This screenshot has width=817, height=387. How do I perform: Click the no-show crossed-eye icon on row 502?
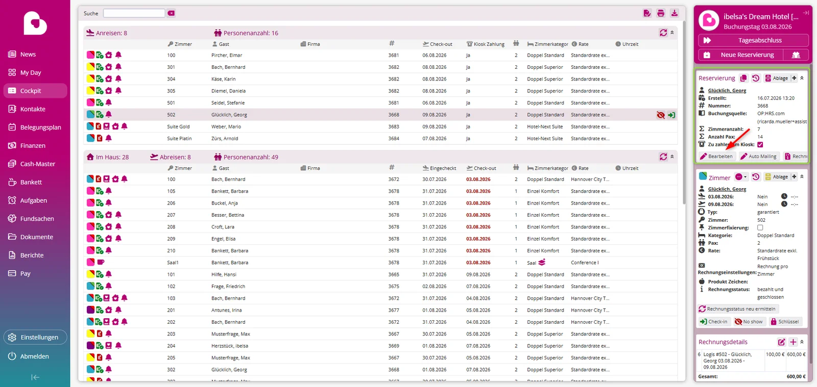tap(661, 115)
